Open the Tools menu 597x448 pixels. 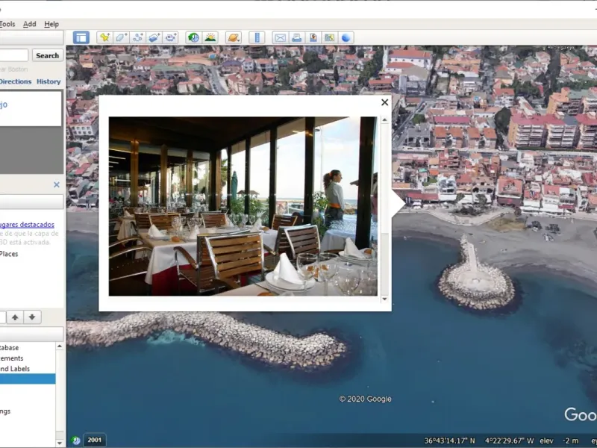(7, 24)
